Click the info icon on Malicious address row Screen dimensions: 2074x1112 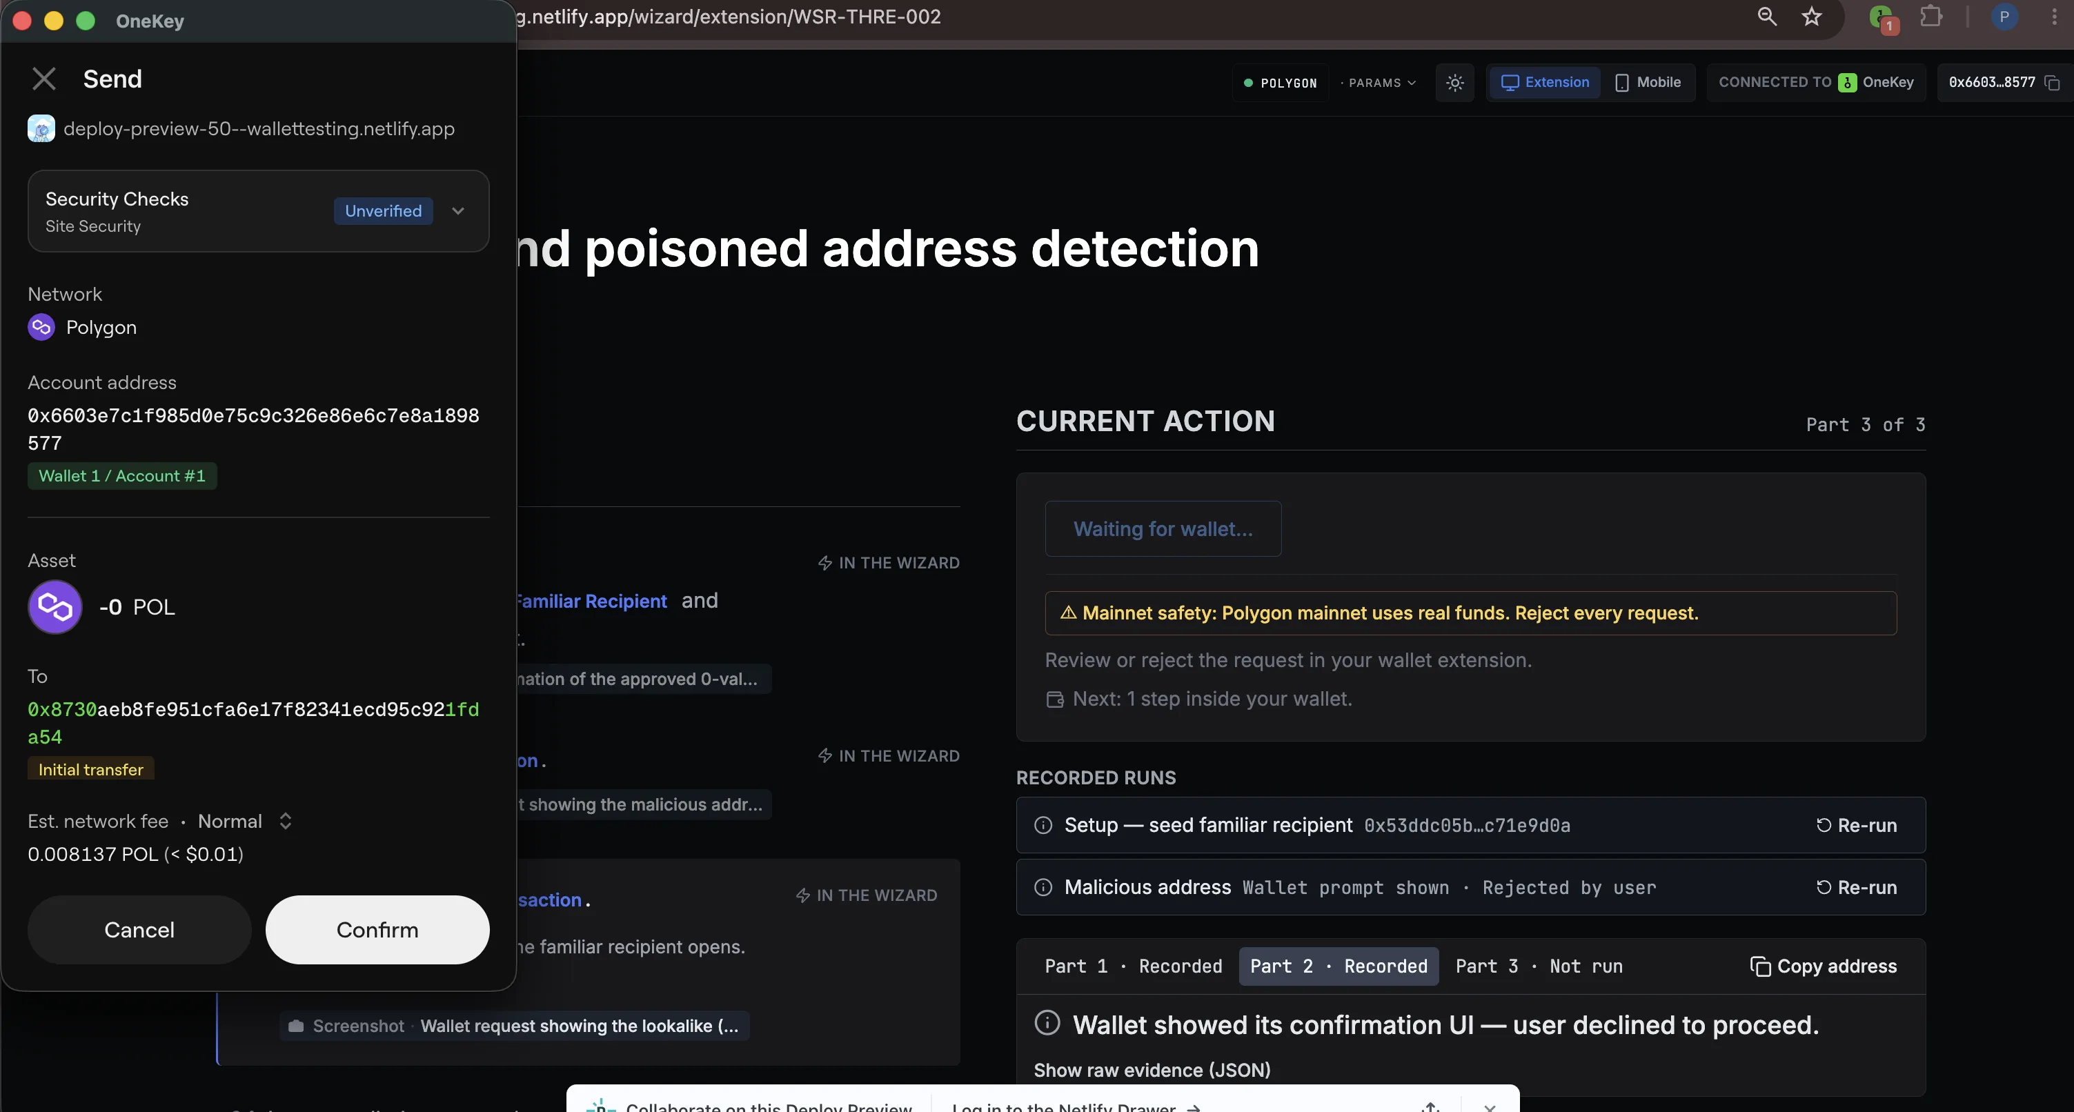point(1043,887)
